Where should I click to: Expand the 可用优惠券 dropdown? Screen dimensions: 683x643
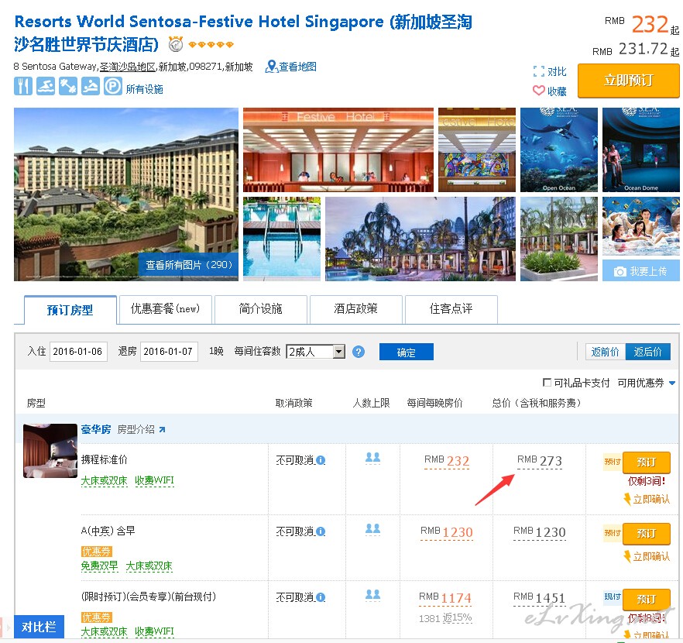[647, 383]
